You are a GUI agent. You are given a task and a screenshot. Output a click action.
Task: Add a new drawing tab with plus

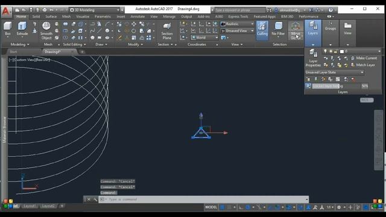coord(82,52)
